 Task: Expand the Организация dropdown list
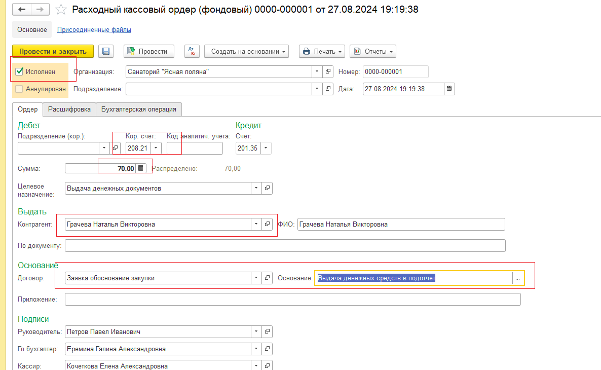(x=317, y=71)
